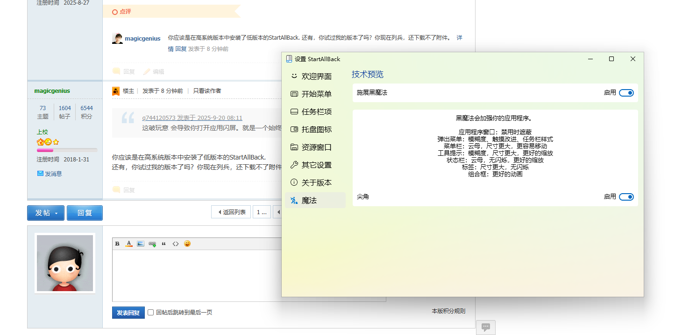Click the code icon in reply editor
The width and height of the screenshot is (675, 335).
pyautogui.click(x=176, y=244)
